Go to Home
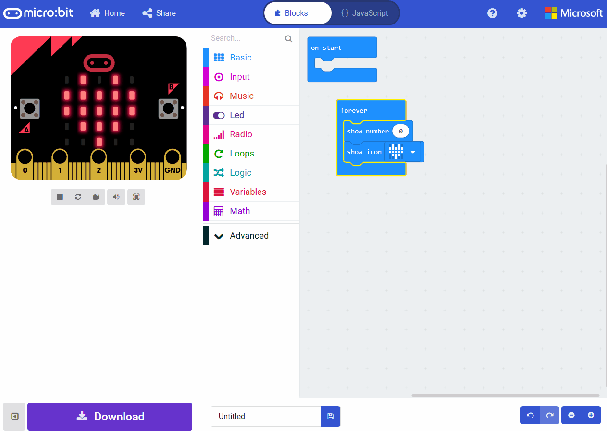This screenshot has height=431, width=607. 107,13
